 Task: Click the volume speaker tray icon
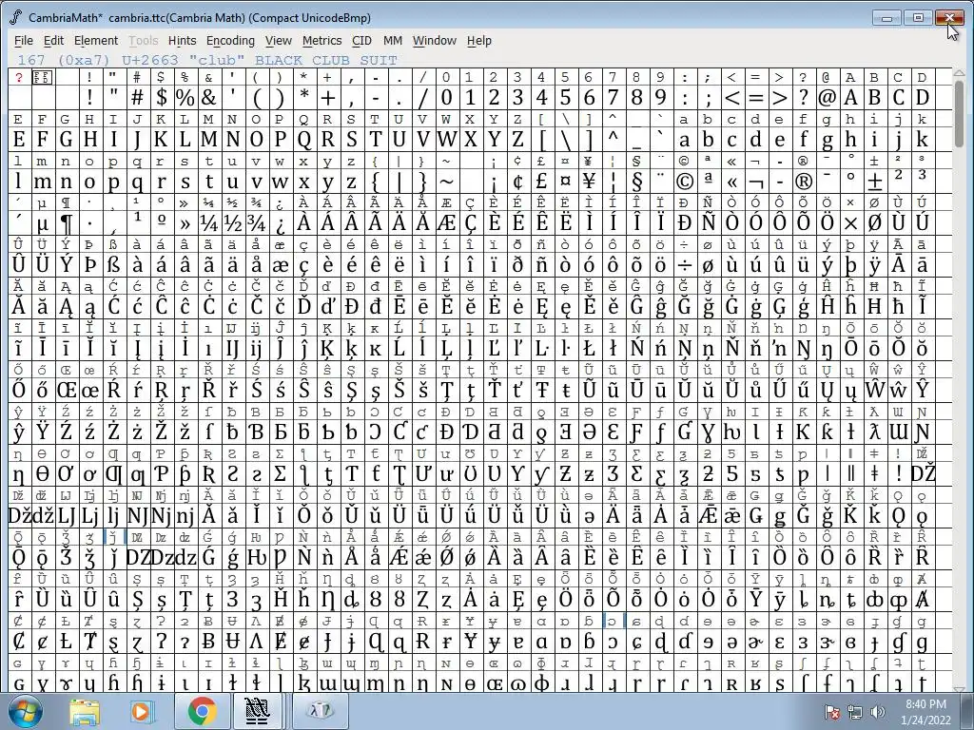878,712
